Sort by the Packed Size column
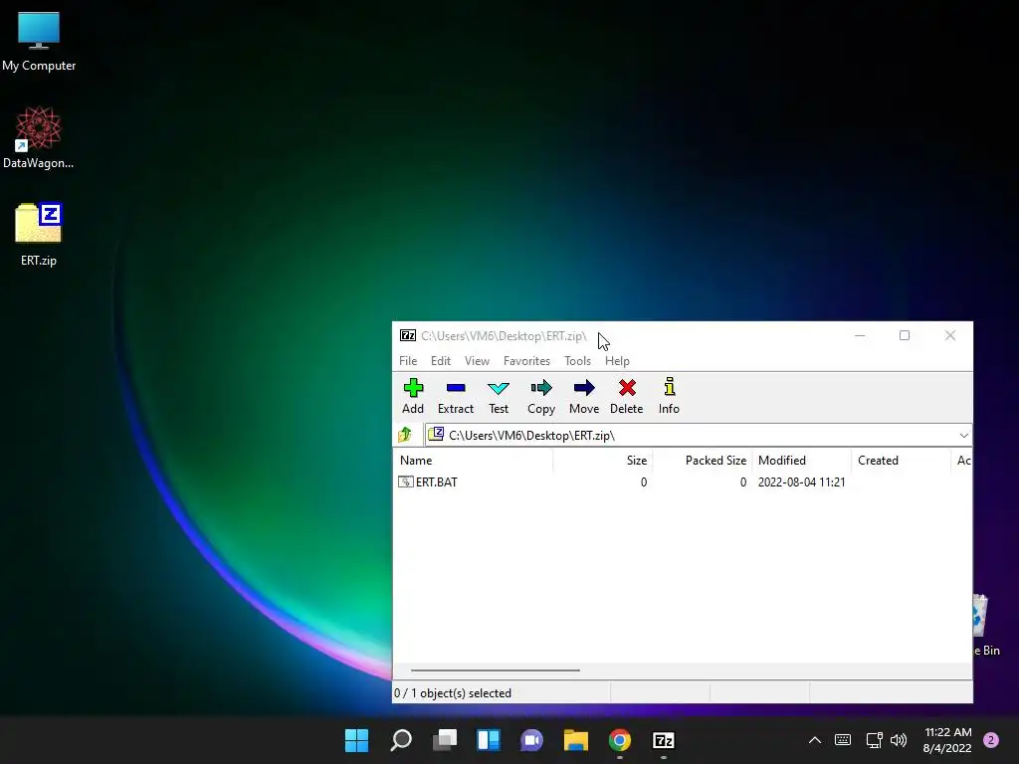This screenshot has width=1019, height=764. [702, 460]
